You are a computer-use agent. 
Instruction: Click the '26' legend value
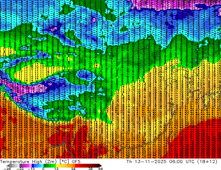pos(73,169)
